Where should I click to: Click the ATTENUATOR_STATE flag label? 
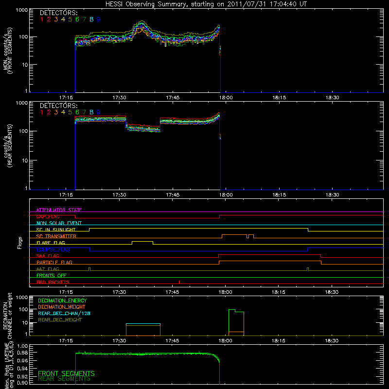point(59,210)
